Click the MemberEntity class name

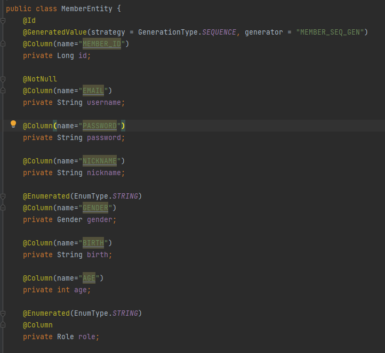87,9
